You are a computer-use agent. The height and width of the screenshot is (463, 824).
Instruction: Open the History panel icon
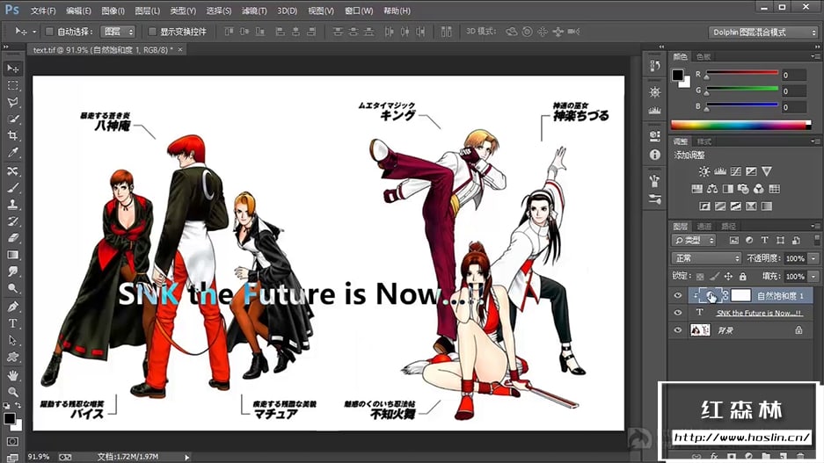[x=655, y=66]
